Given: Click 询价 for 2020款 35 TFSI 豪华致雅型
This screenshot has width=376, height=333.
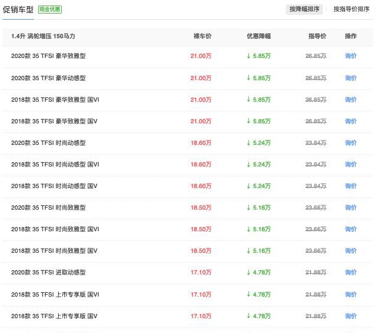Looking at the screenshot, I should 351,56.
